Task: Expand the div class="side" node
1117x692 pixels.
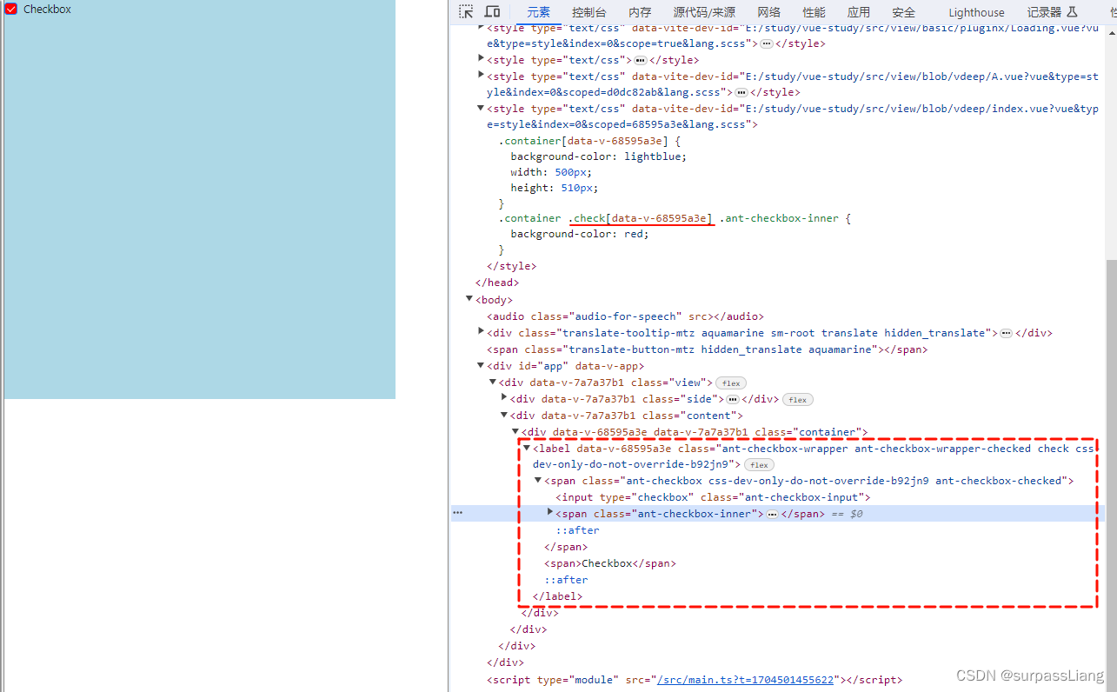Action: 504,398
